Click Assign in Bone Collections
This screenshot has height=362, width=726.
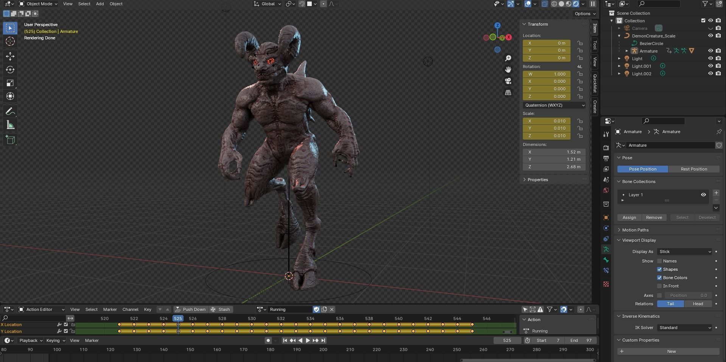coord(629,218)
